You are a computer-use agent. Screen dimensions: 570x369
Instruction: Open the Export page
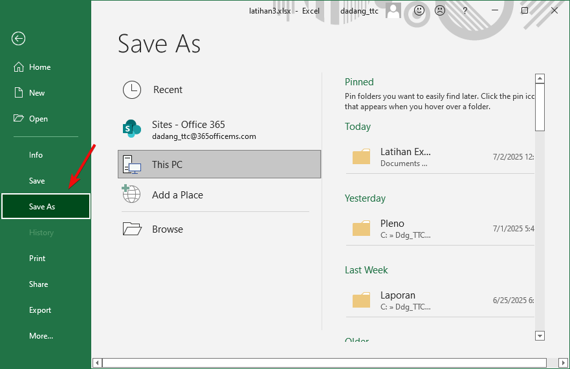45,310
